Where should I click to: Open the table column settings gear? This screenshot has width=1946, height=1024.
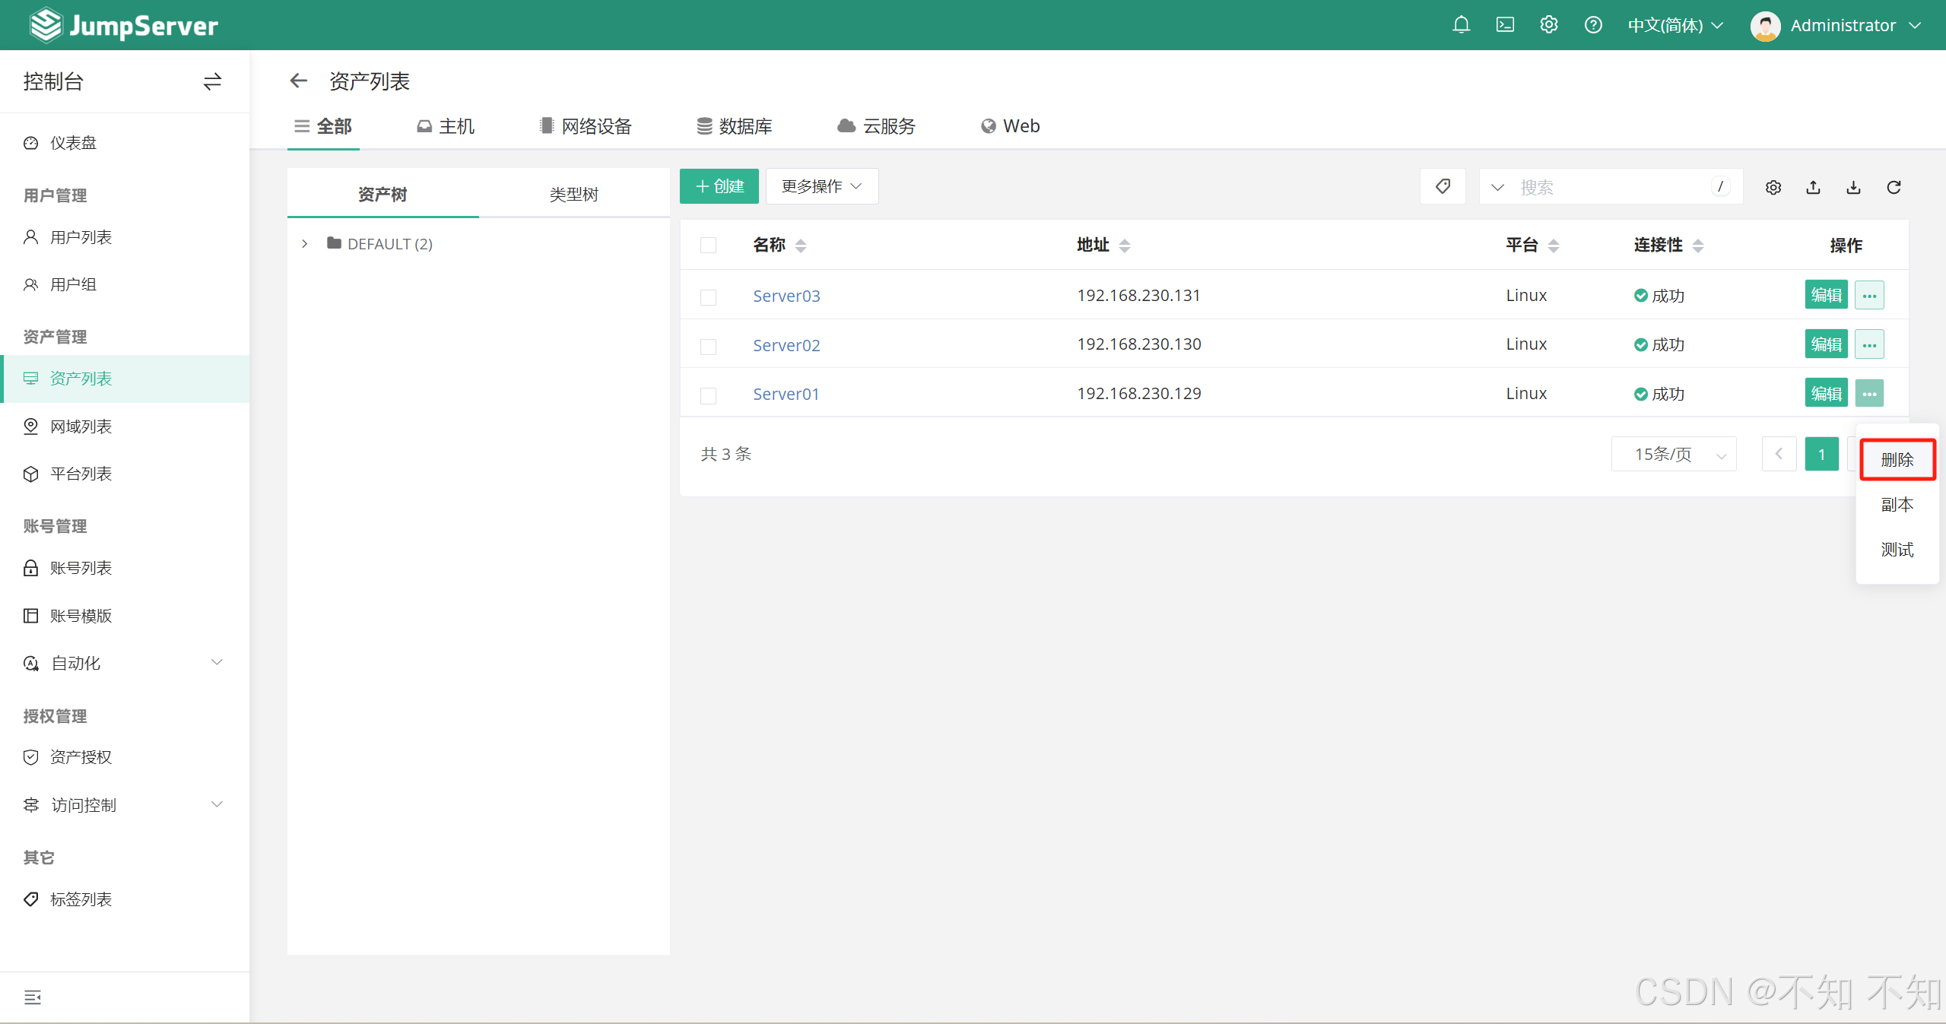pos(1773,187)
